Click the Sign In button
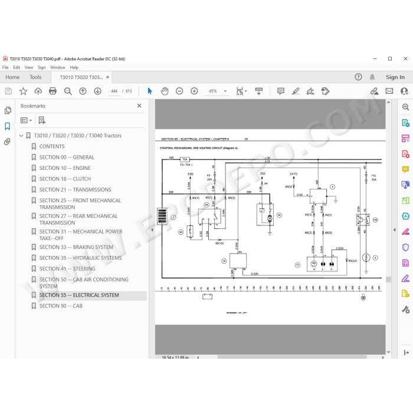413x413 pixels. click(x=395, y=77)
